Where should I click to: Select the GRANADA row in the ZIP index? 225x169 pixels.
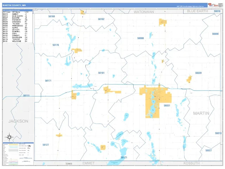tap(15, 22)
